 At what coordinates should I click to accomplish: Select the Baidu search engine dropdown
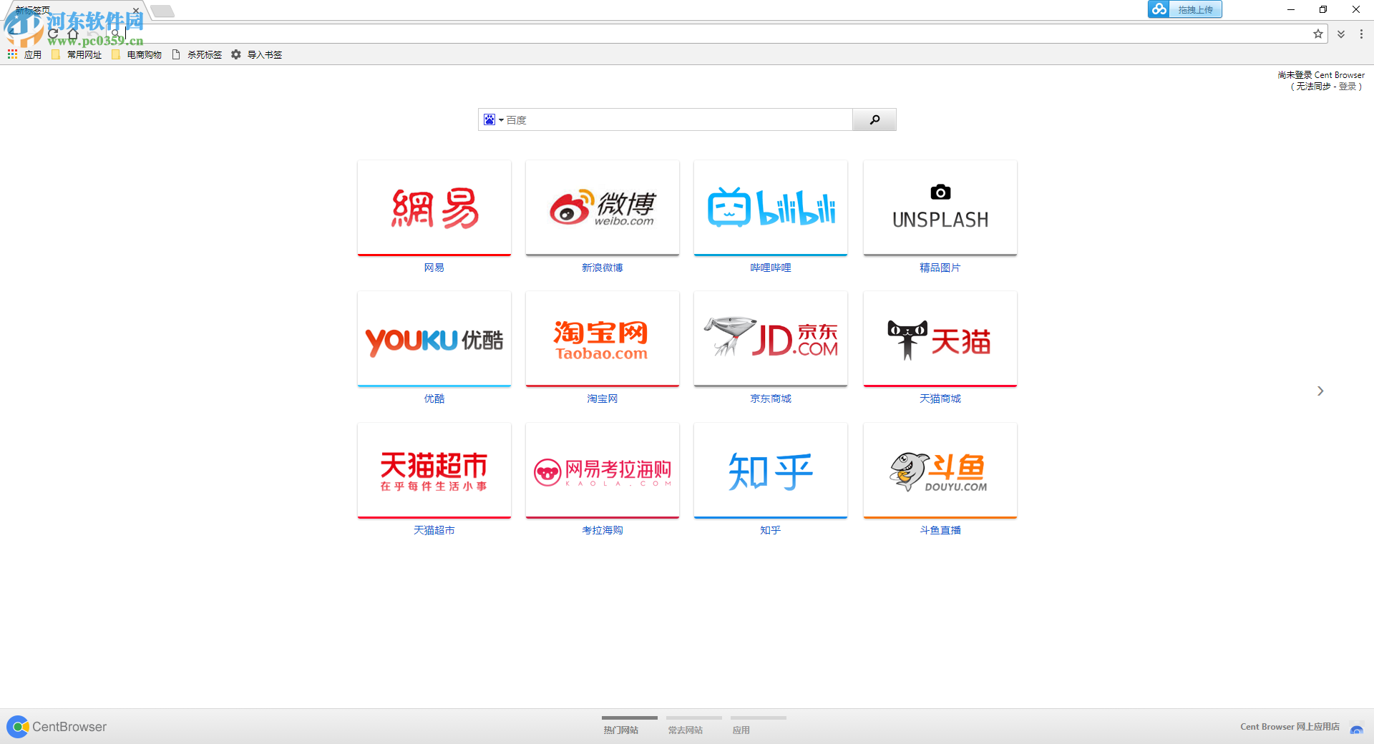pos(492,119)
